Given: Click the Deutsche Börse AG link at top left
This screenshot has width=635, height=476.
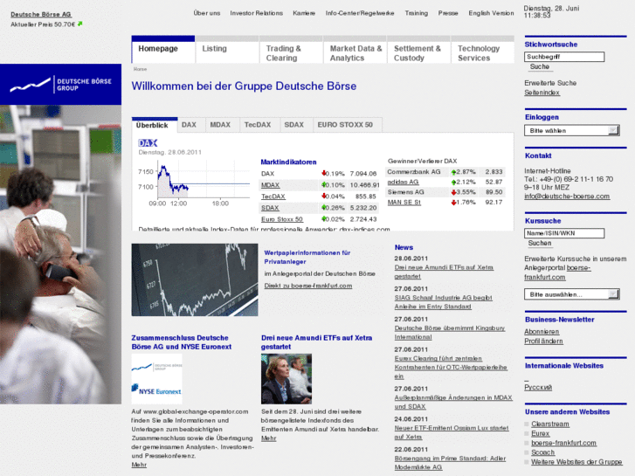Looking at the screenshot, I should click(x=41, y=14).
